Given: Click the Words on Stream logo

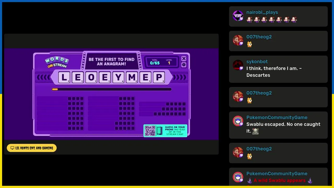Looking at the screenshot, I should pos(57,62).
